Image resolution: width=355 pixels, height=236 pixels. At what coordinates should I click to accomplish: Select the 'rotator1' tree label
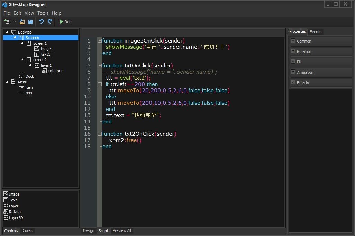[55, 71]
